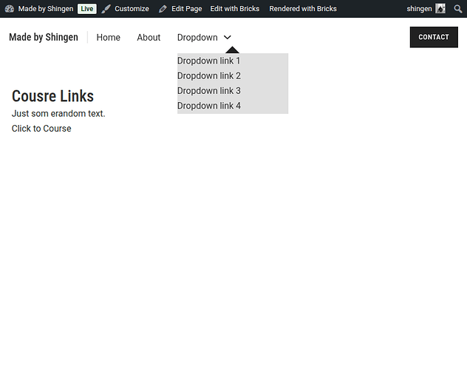Select Dropdown link 4 in submenu
The width and height of the screenshot is (467, 369).
(209, 106)
